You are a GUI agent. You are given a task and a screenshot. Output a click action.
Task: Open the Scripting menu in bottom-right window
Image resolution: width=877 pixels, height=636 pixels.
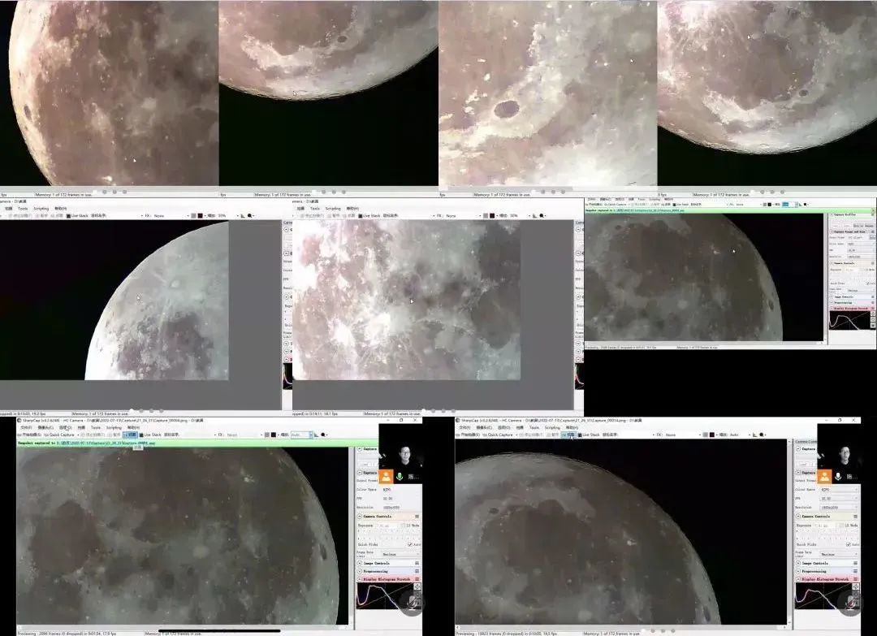tap(552, 427)
